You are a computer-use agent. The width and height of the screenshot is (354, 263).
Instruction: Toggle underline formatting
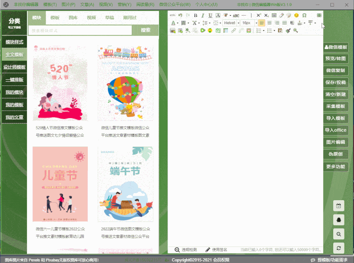click(x=210, y=16)
